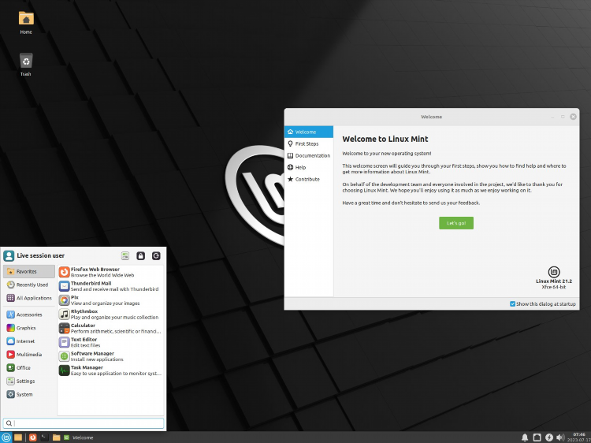Open the Office category

click(29, 367)
